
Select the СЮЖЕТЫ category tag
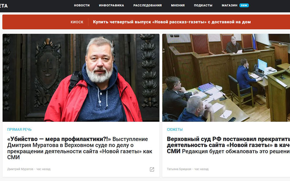175,129
